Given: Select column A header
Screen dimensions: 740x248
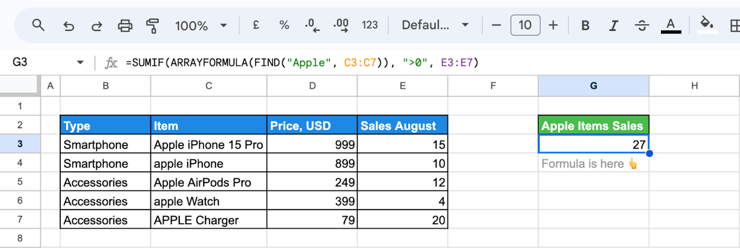Looking at the screenshot, I should tap(50, 85).
